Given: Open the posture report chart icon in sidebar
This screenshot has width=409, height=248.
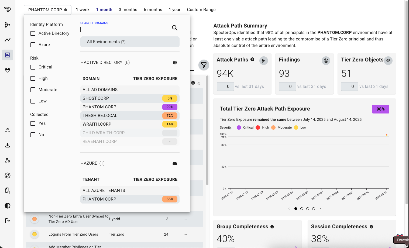Looking at the screenshot, I should pos(8,55).
